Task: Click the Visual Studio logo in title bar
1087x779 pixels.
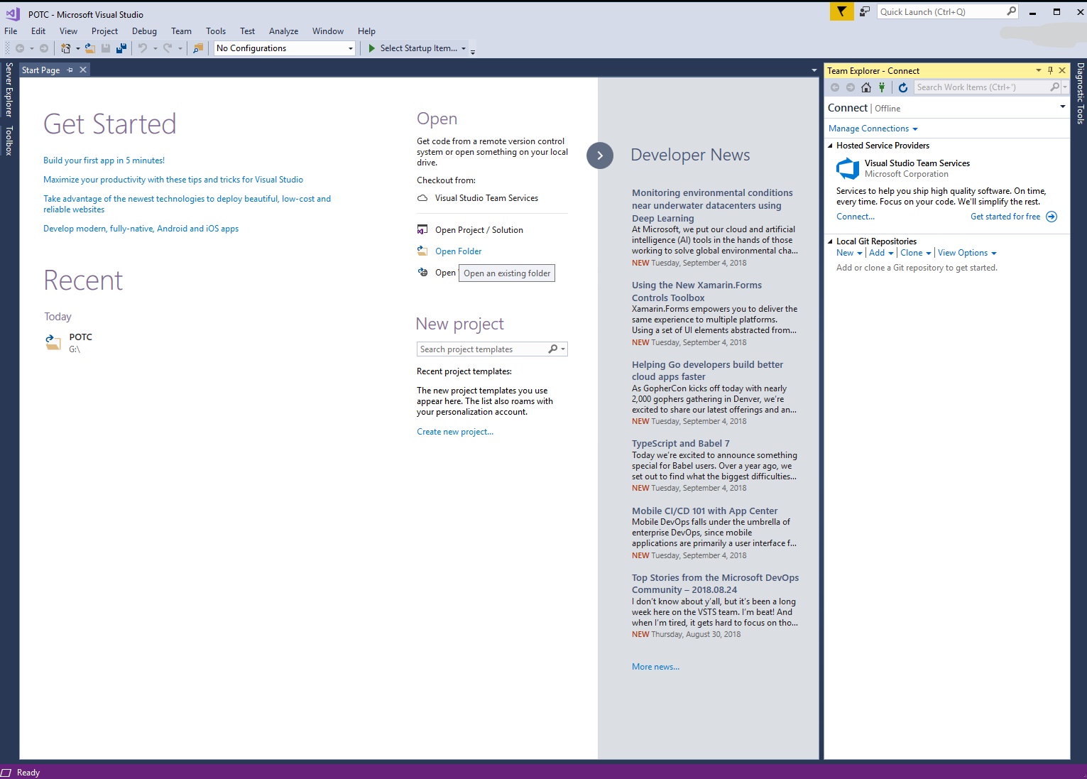Action: click(13, 13)
